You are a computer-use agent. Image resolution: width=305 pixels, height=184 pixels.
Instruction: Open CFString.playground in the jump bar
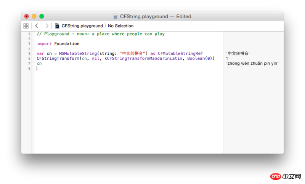point(82,26)
